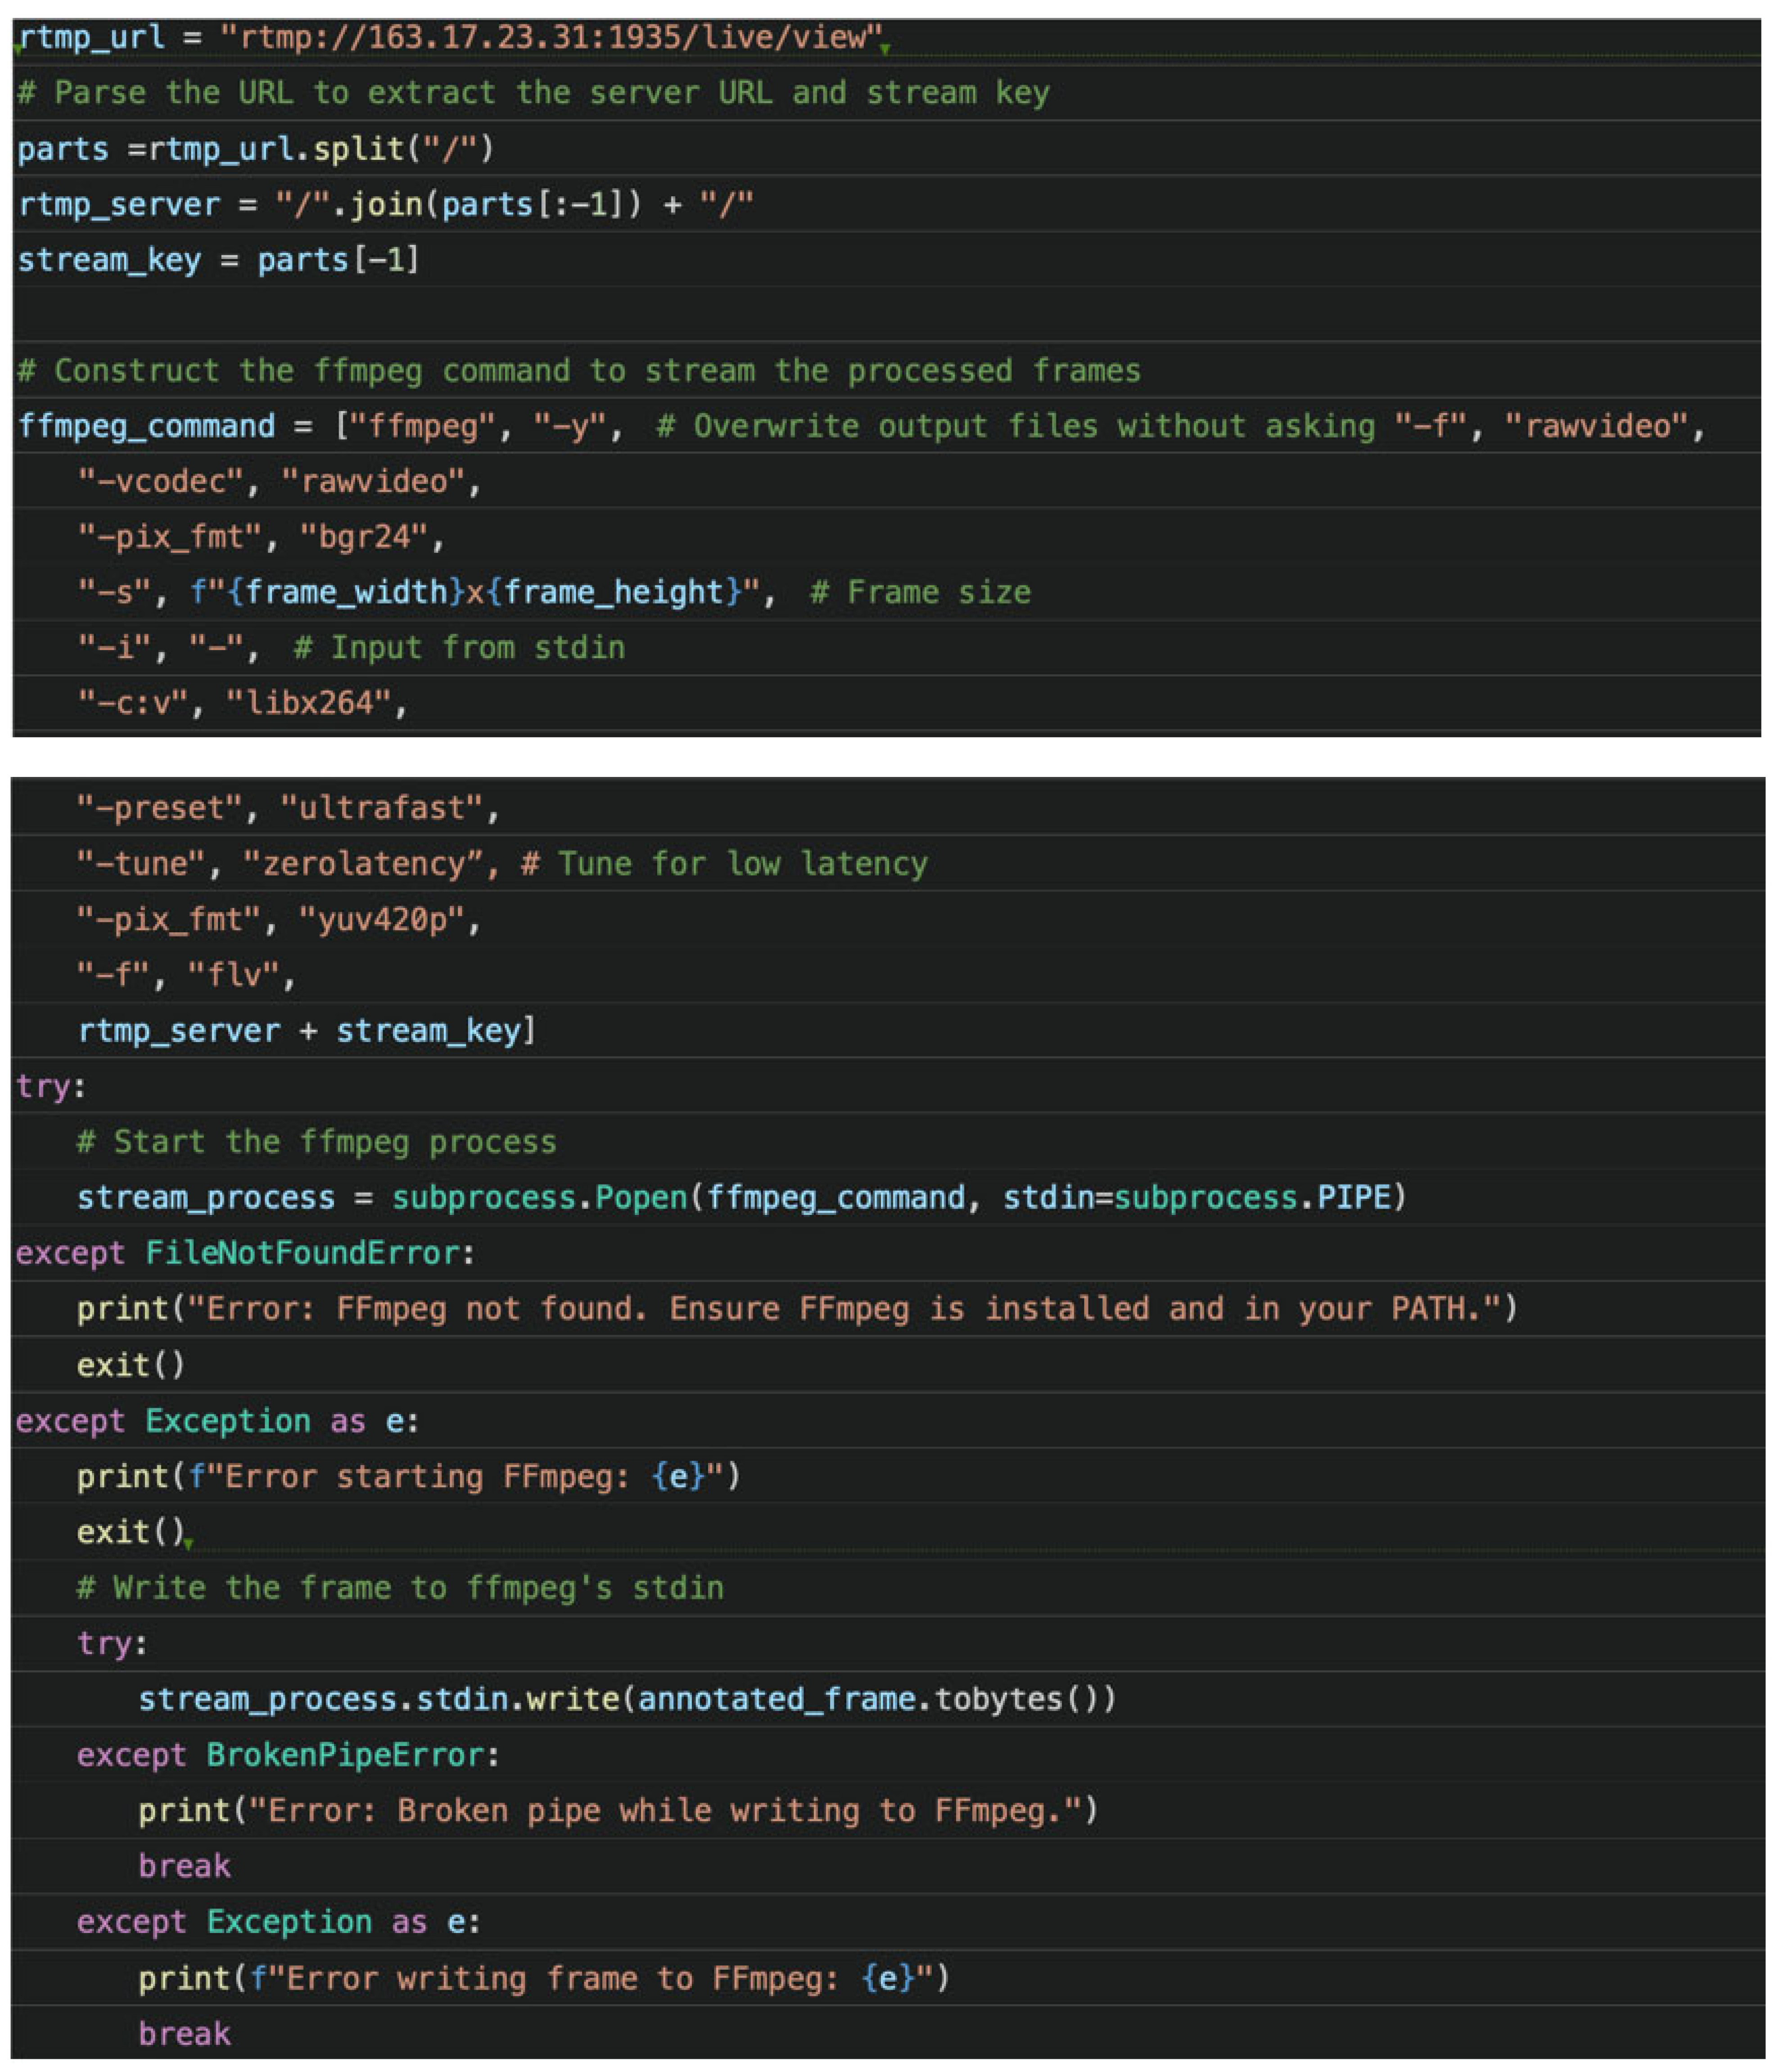This screenshot has width=1779, height=2072.
Task: Click the Popen call in the stream_process line
Action: tap(640, 1198)
